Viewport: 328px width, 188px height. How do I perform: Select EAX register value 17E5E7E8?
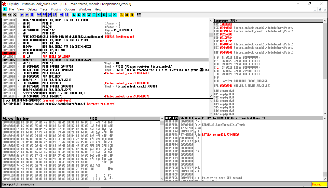pyautogui.click(x=226, y=24)
